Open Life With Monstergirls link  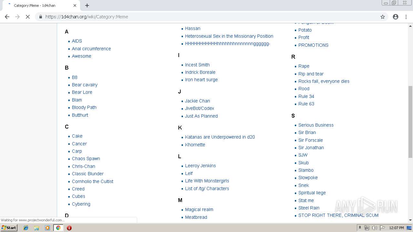pos(207,181)
